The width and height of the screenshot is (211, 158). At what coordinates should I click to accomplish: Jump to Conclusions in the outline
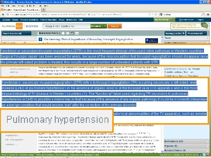click(x=11, y=144)
